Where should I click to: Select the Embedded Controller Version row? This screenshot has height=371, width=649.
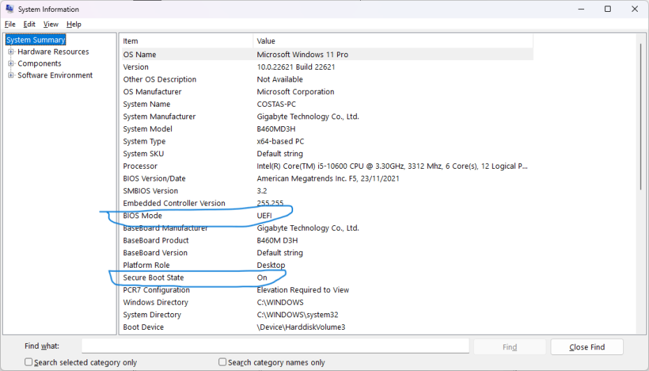(x=327, y=204)
